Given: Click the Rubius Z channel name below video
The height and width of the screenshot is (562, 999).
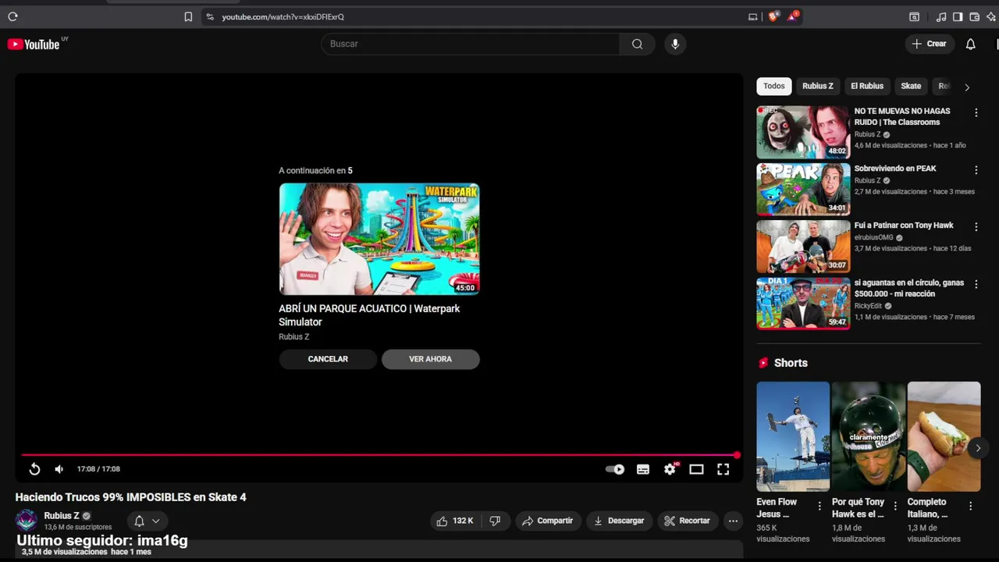Looking at the screenshot, I should click(x=62, y=516).
